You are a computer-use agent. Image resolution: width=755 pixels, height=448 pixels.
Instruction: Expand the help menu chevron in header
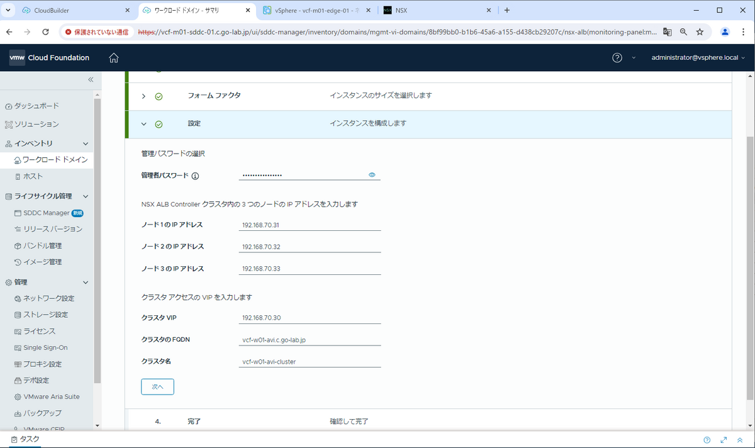(x=634, y=58)
